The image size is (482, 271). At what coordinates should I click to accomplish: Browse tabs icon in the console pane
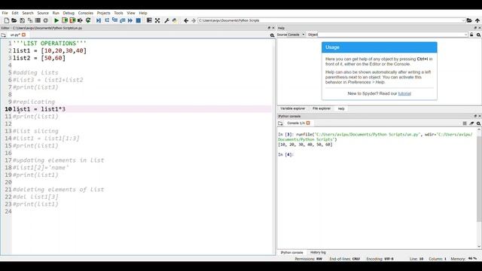pyautogui.click(x=280, y=123)
